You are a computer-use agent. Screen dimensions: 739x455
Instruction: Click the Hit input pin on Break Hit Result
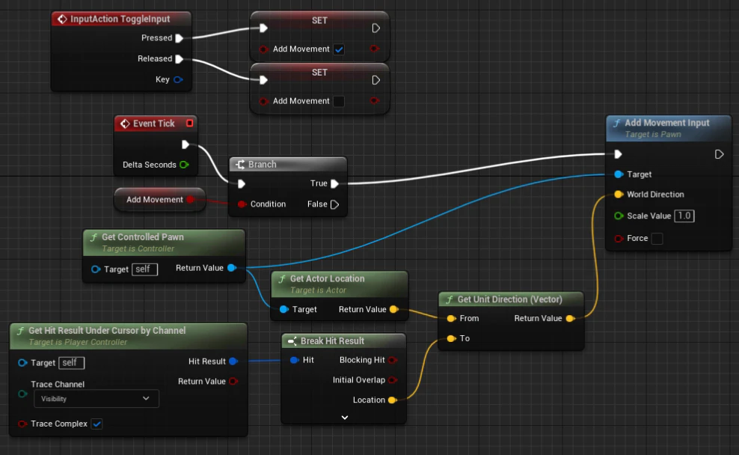[294, 360]
